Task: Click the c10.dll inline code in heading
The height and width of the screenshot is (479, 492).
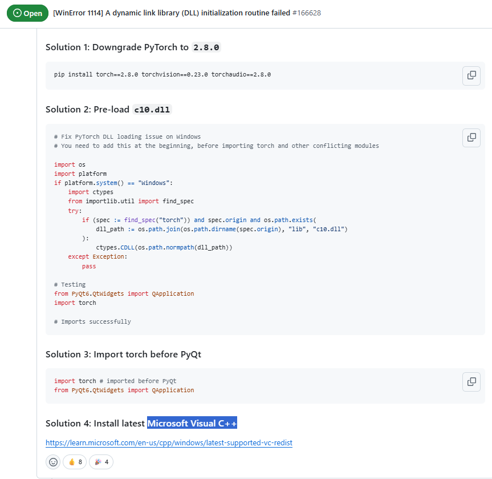Action: pos(152,110)
